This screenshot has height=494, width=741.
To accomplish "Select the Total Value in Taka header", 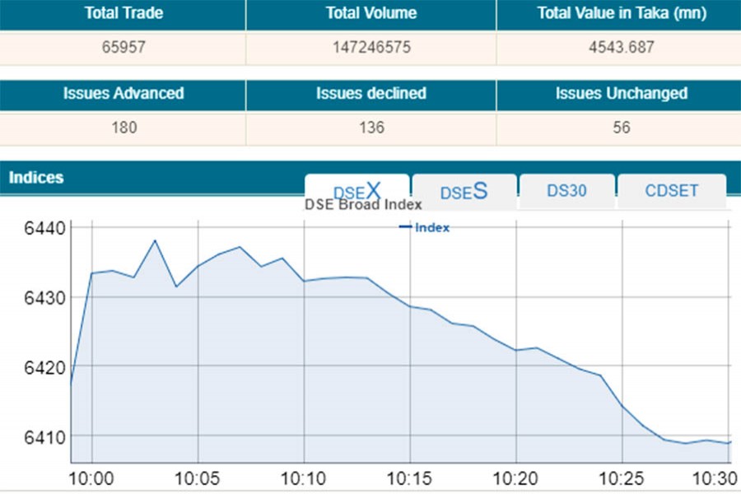I will (x=618, y=13).
